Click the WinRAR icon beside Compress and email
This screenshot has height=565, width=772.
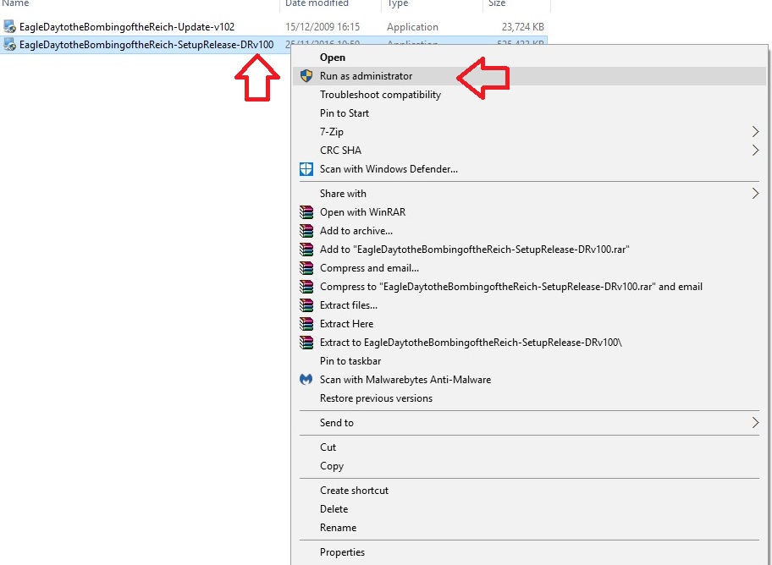tap(306, 268)
